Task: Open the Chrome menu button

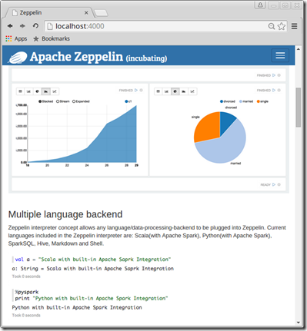Action: [295, 26]
